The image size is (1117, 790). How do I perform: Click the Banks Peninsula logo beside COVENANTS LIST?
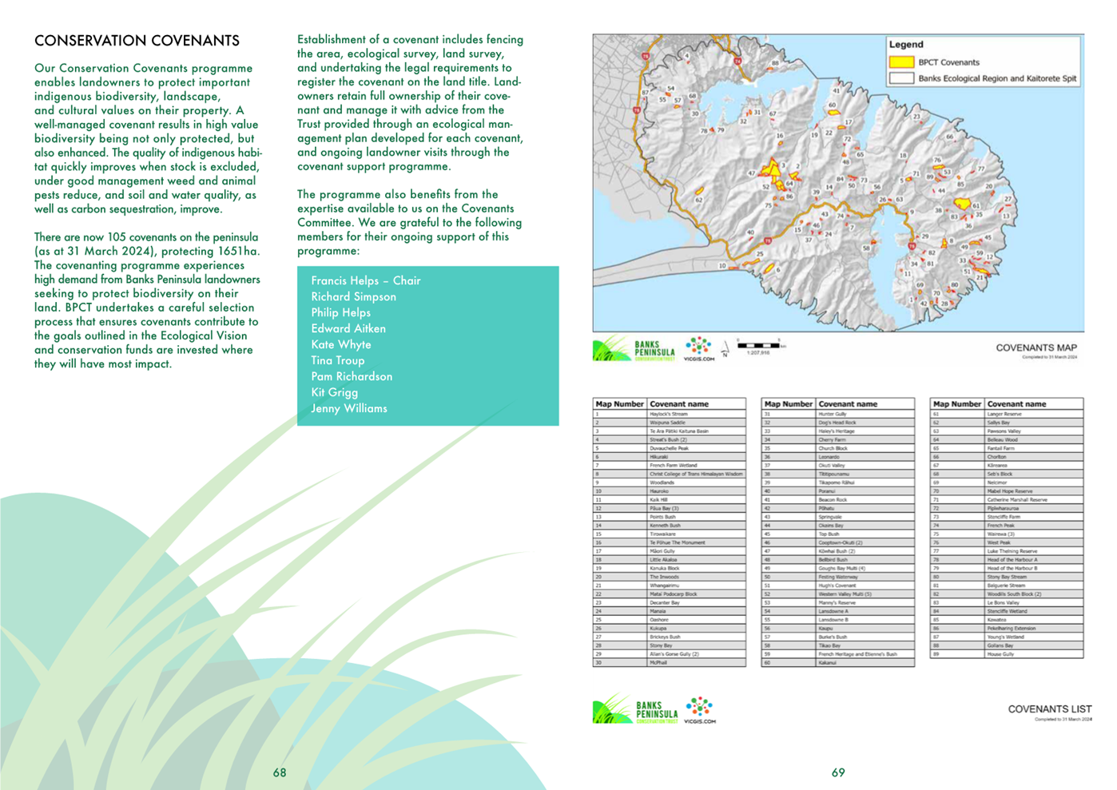point(635,710)
